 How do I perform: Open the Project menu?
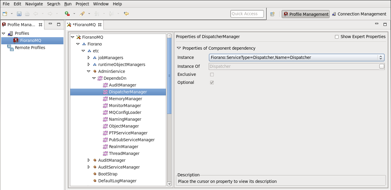pyautogui.click(x=82, y=4)
